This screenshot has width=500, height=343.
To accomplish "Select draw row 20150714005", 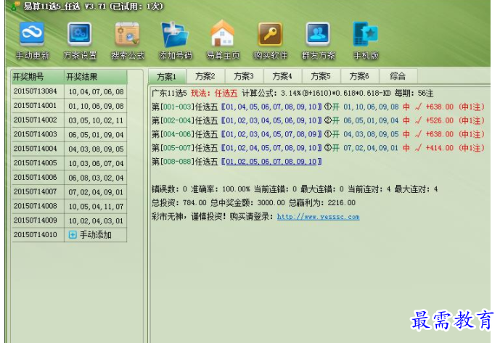I will (69, 163).
